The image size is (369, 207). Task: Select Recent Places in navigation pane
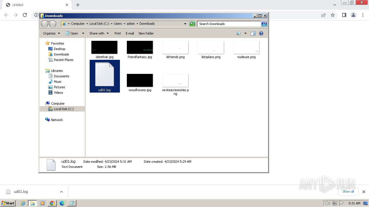[x=63, y=60]
